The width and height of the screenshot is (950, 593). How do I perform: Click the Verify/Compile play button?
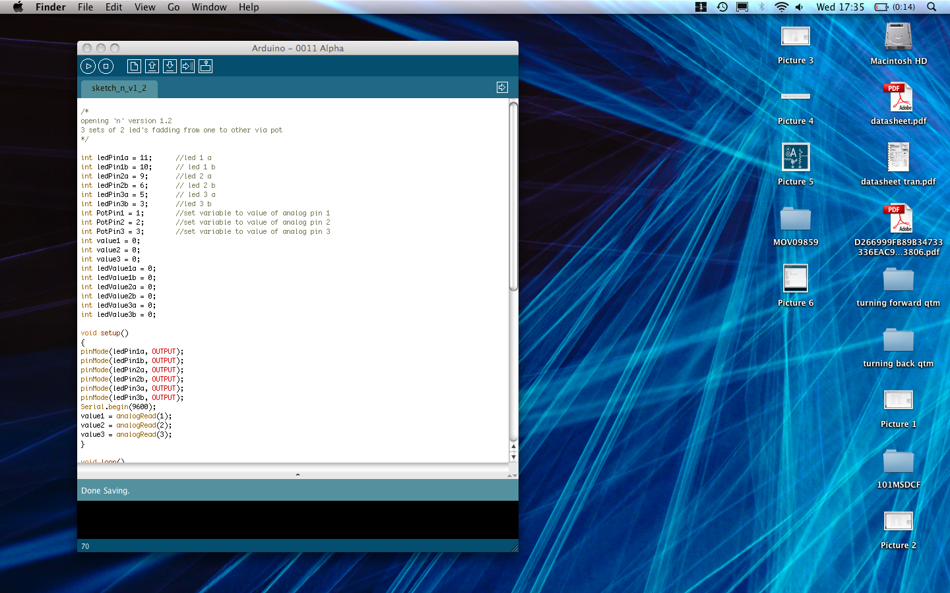pyautogui.click(x=88, y=66)
